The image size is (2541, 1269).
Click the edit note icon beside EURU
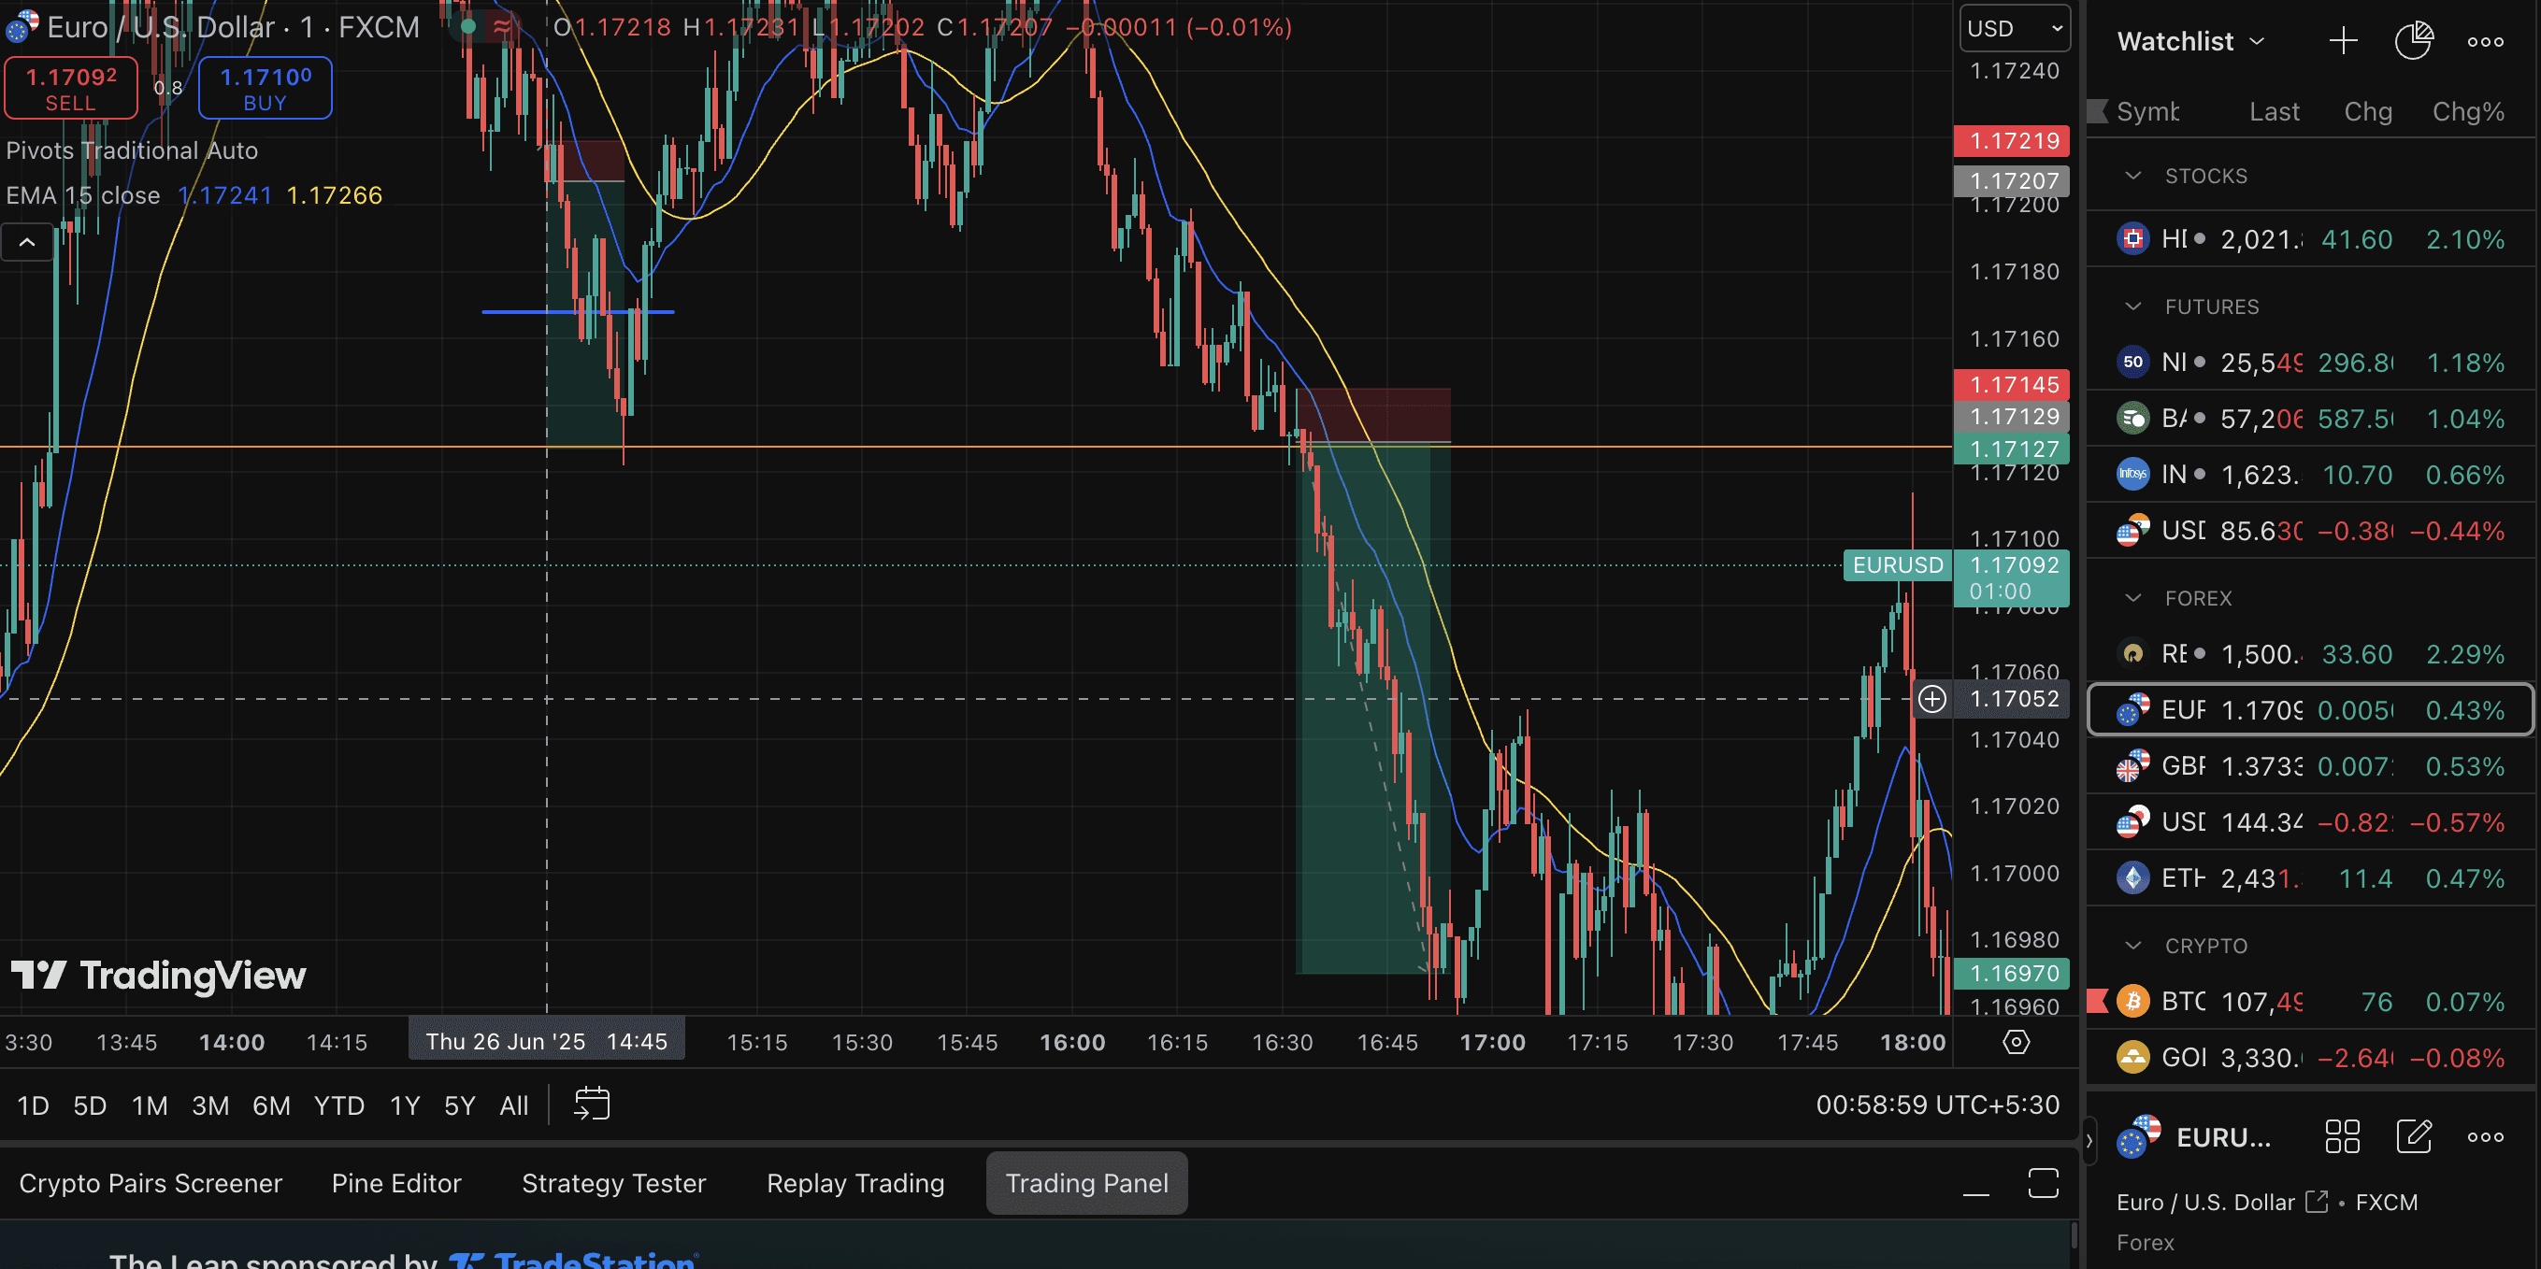click(2414, 1137)
